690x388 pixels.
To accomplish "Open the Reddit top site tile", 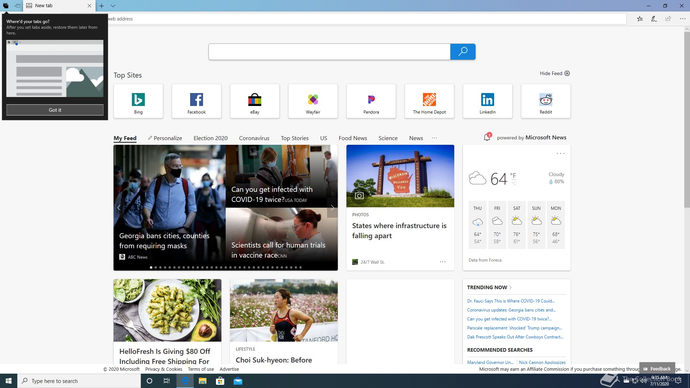I will point(546,101).
